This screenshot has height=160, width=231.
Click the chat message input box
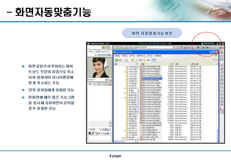pyautogui.click(x=100, y=138)
